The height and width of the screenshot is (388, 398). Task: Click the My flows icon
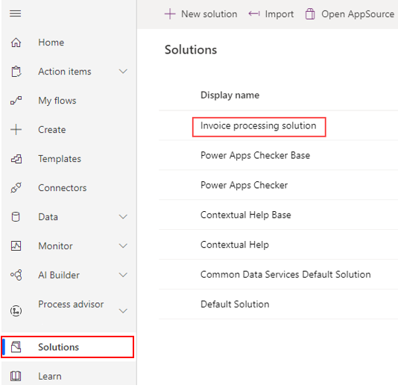pyautogui.click(x=16, y=101)
